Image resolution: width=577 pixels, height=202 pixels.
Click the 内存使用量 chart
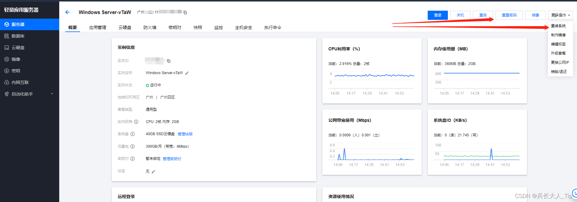(x=477, y=83)
